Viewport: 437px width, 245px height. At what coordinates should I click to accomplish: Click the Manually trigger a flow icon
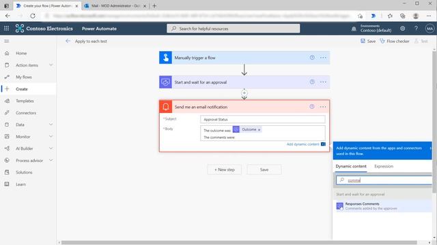(165, 57)
